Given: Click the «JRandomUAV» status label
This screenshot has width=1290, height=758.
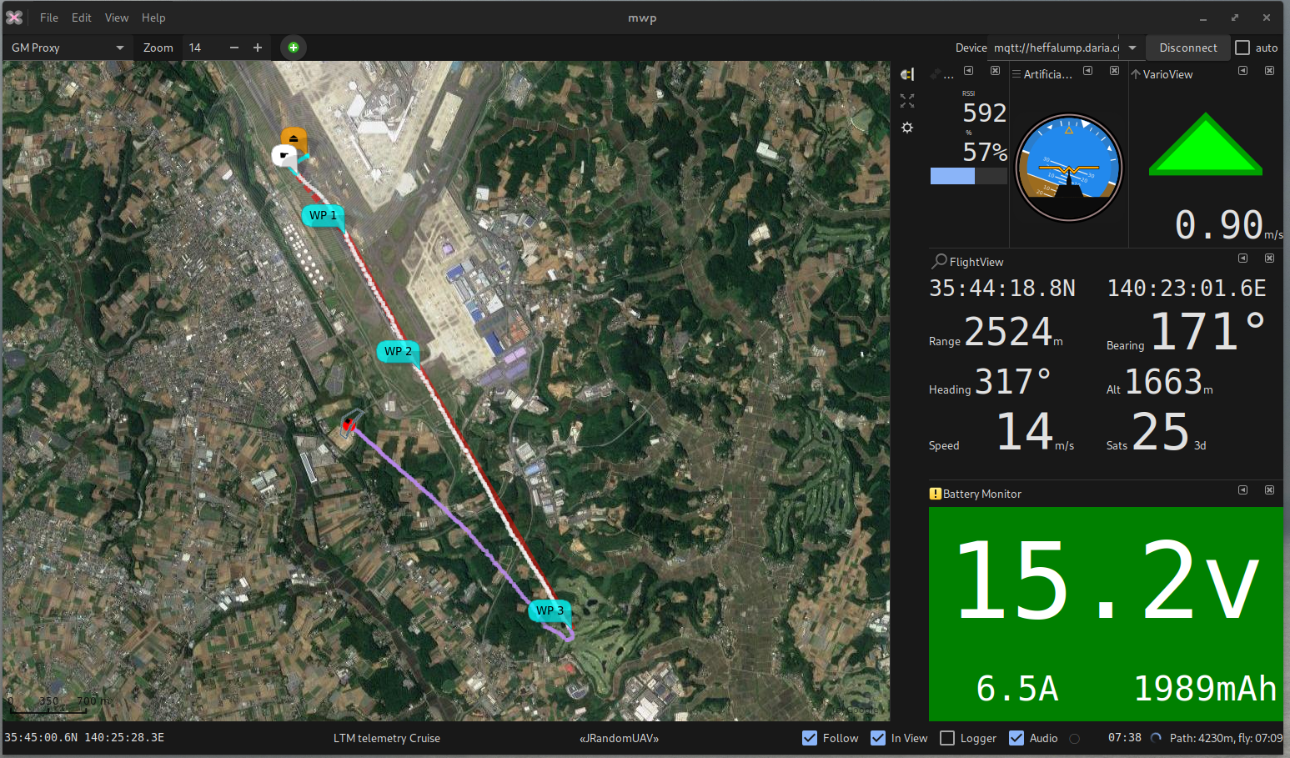Looking at the screenshot, I should pos(620,738).
